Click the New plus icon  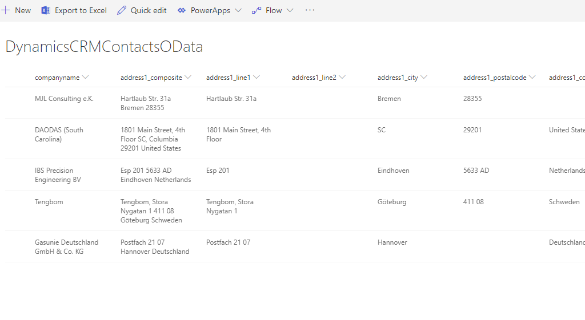point(6,10)
